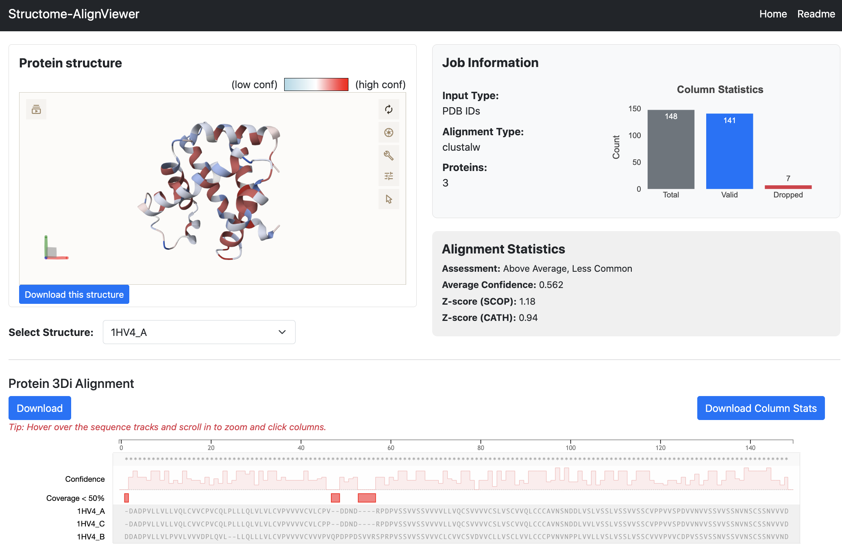This screenshot has width=842, height=550.
Task: Click the red Dropped bar in chart
Action: click(788, 187)
